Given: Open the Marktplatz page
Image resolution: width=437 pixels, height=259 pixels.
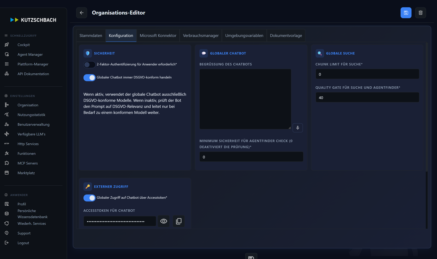Looking at the screenshot, I should [26, 173].
